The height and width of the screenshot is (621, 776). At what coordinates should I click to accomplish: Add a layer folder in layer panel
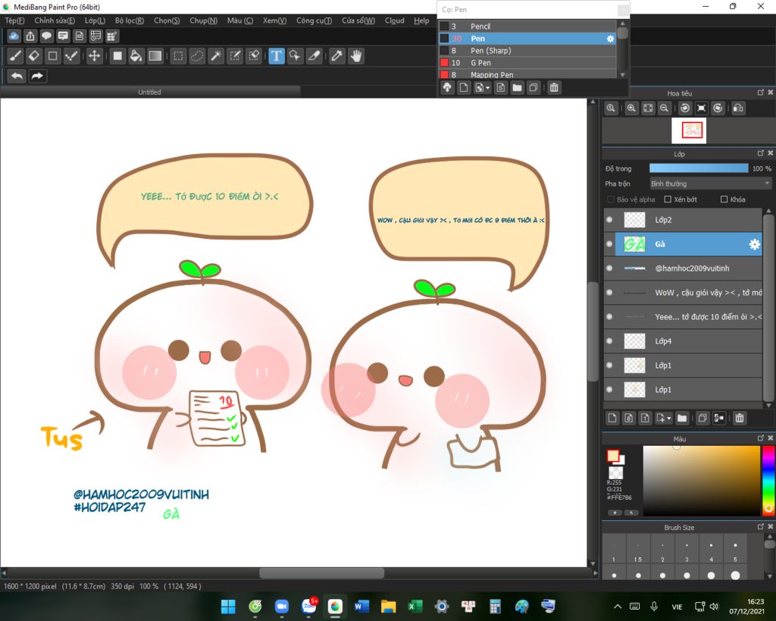click(682, 418)
